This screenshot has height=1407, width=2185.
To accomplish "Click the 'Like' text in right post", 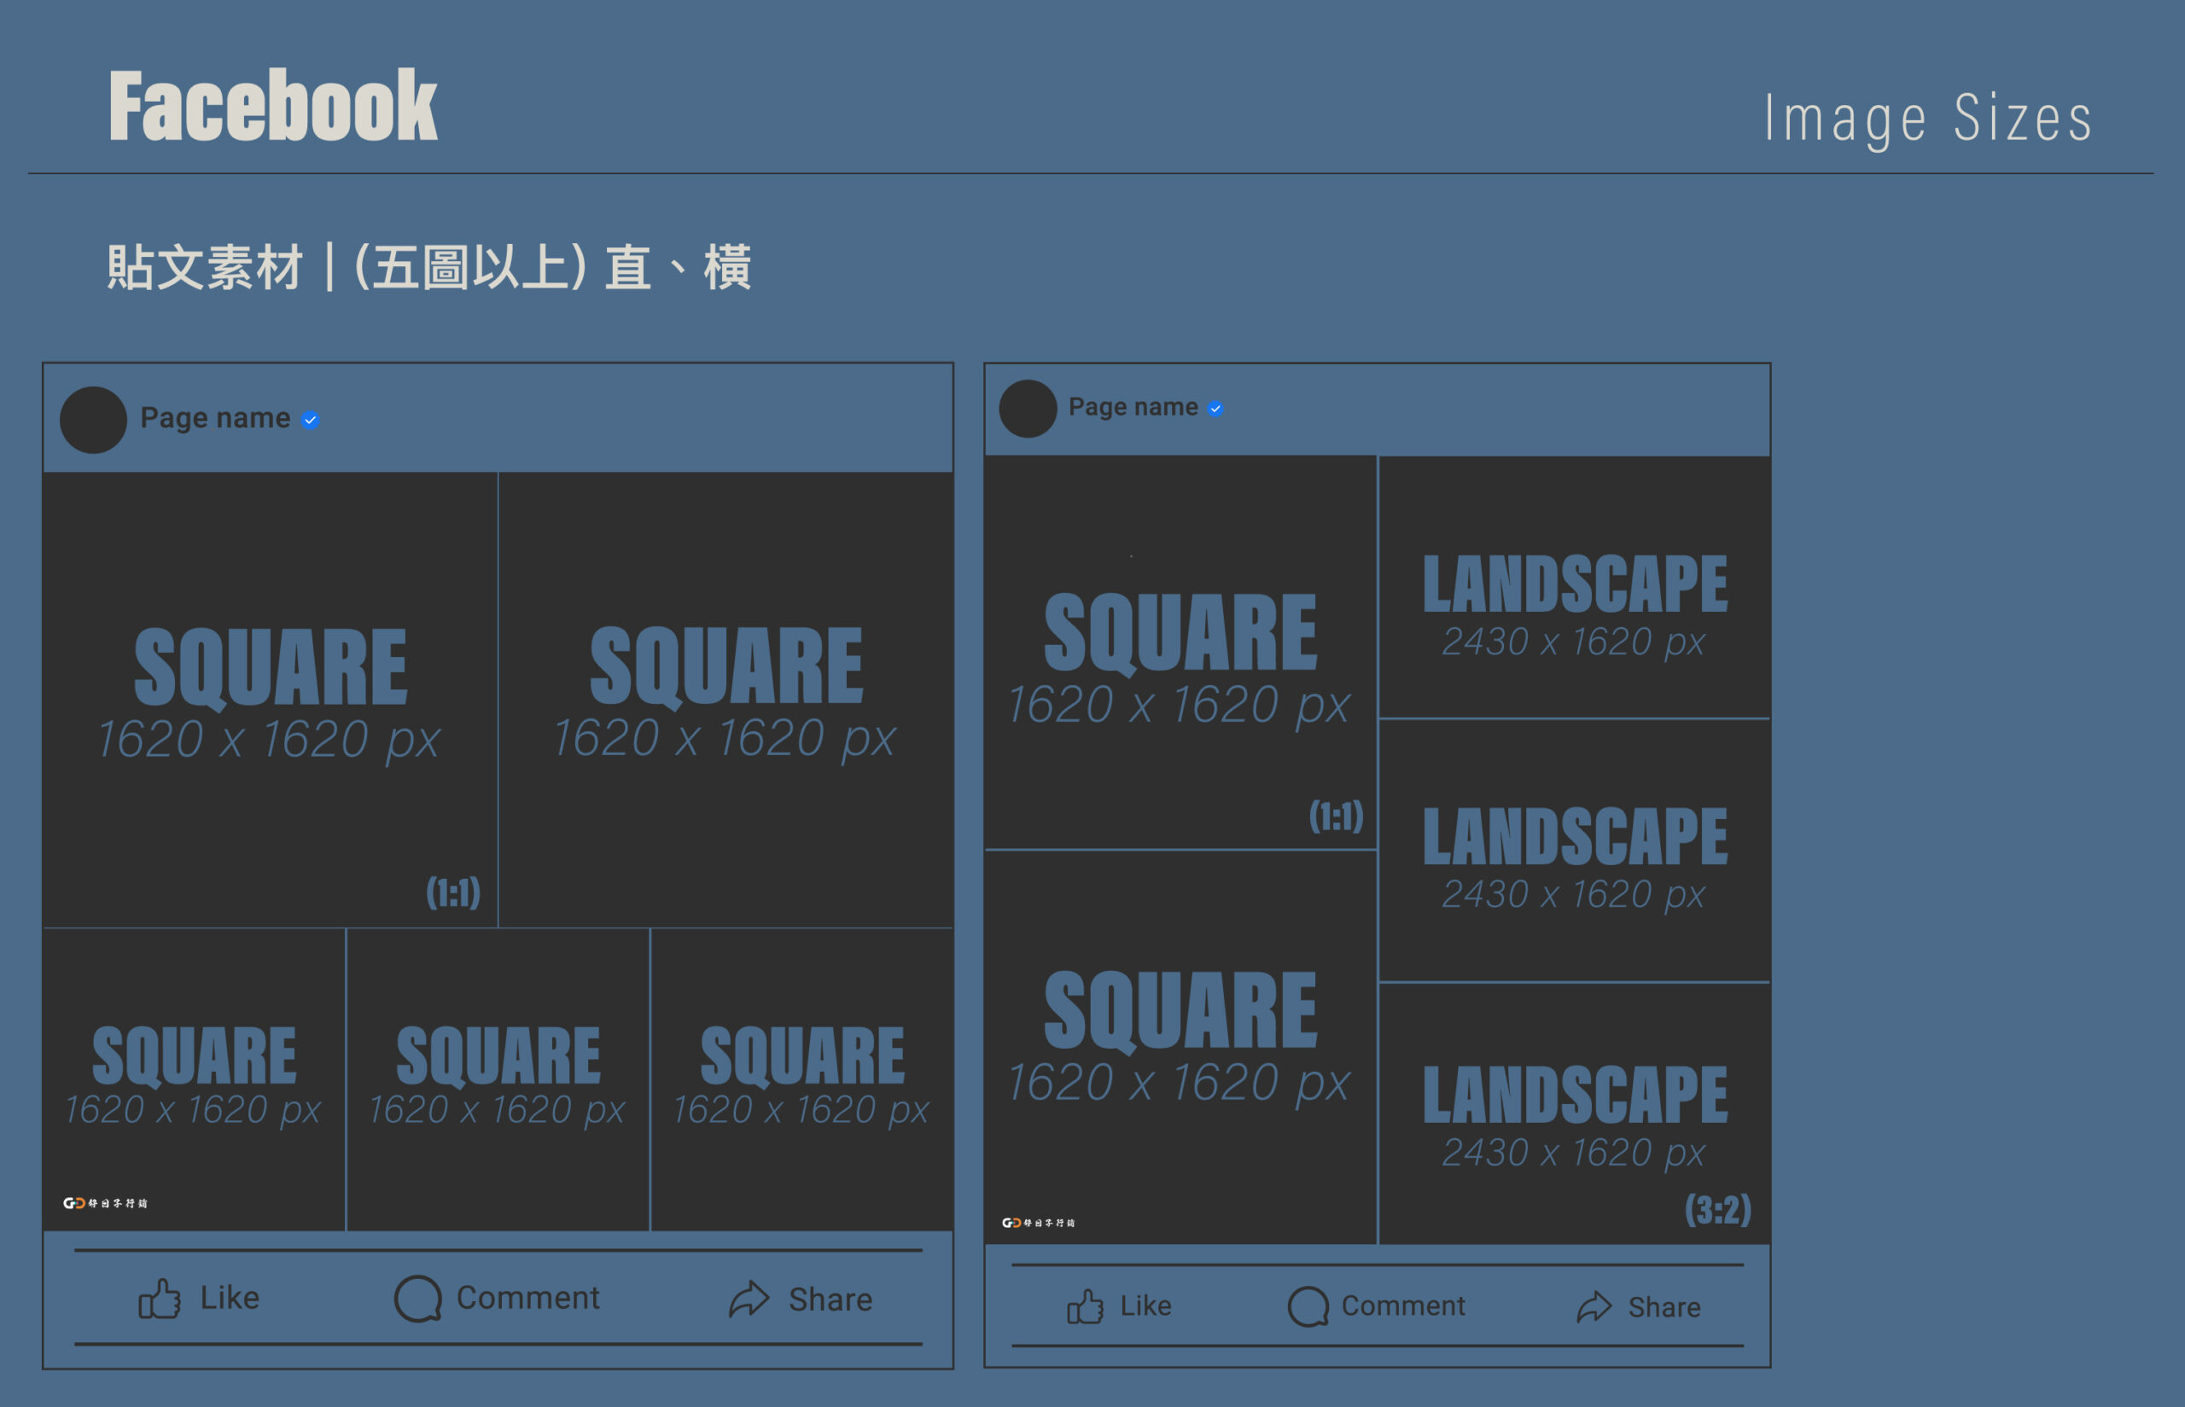I will (x=1146, y=1306).
